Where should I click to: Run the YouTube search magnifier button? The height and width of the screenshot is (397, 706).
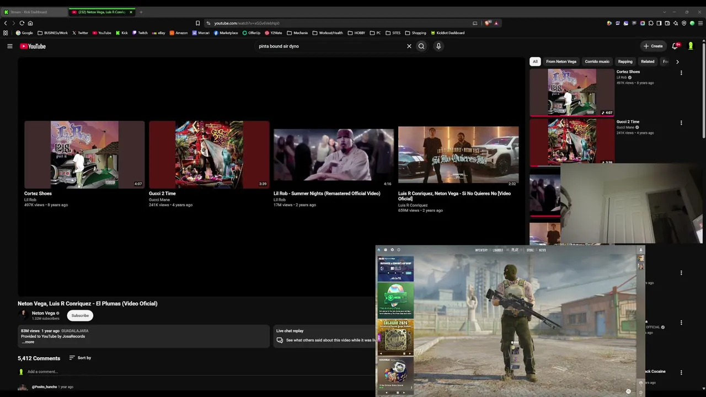421,46
